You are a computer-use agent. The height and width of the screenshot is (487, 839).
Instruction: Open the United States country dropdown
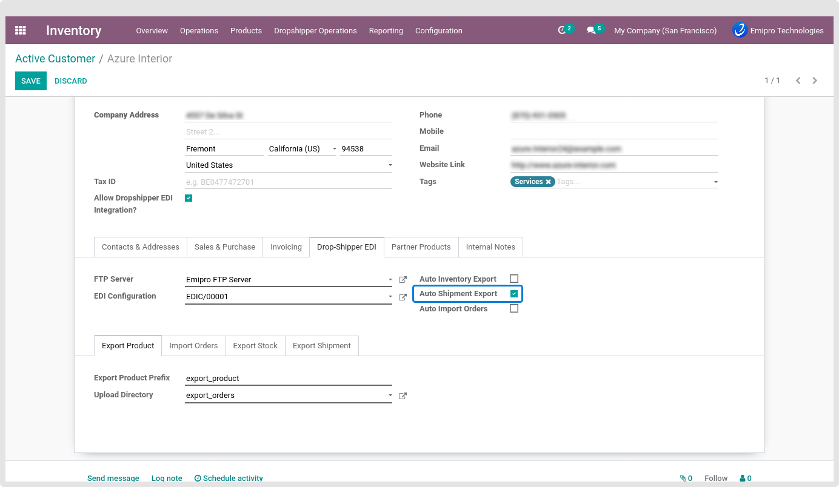(x=390, y=165)
